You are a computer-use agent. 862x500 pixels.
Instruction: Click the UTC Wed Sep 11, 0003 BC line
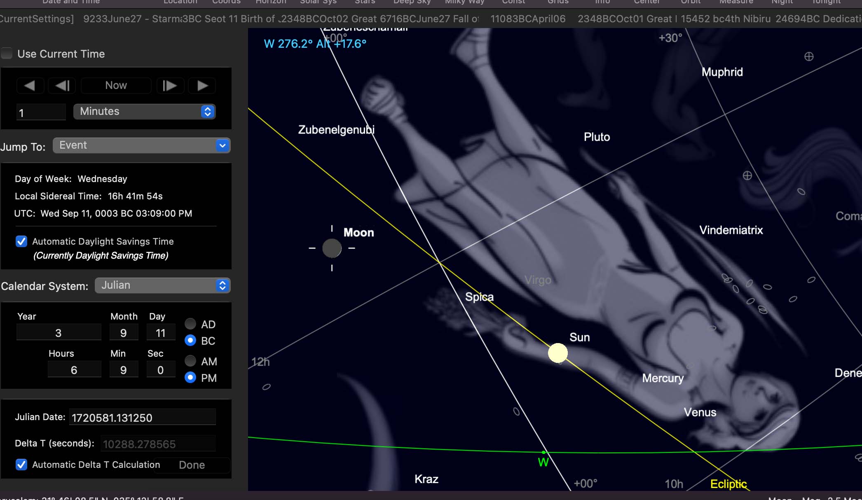tap(103, 213)
